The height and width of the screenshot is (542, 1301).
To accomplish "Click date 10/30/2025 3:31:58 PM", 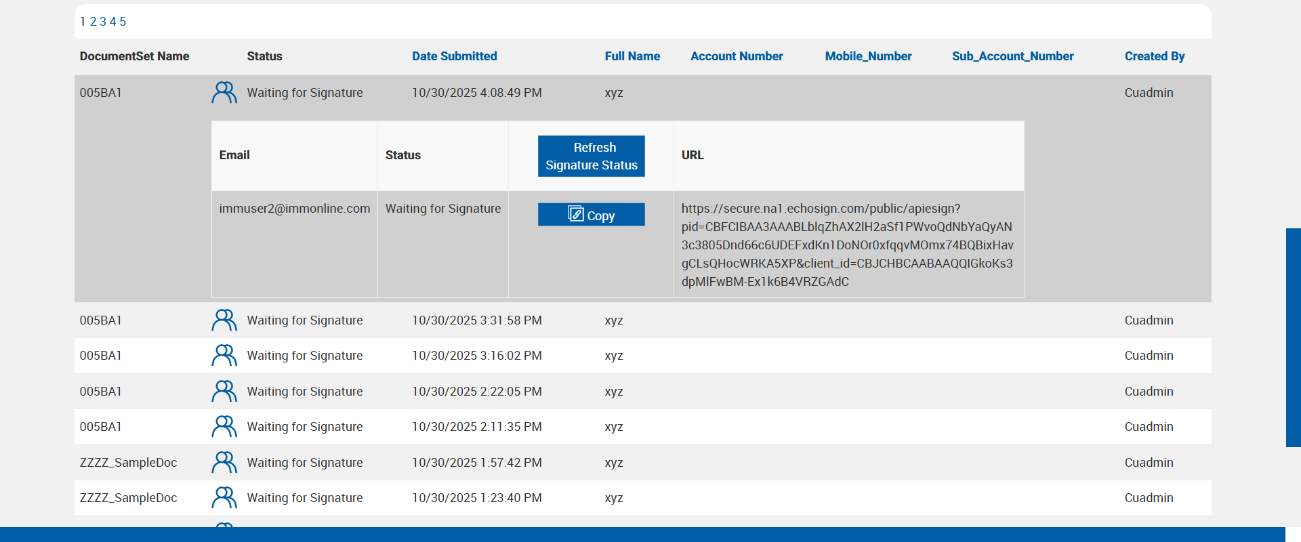I will pos(477,320).
